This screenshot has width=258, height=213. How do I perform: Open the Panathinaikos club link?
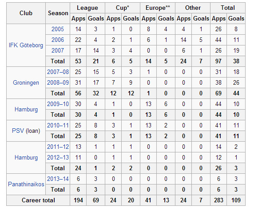pos(26,184)
